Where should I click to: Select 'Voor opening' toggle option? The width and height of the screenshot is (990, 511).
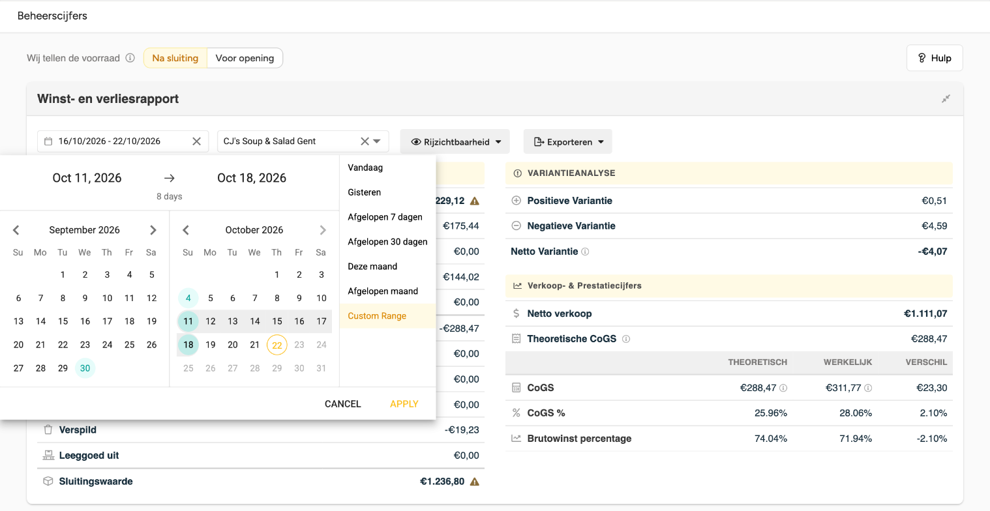click(x=245, y=58)
